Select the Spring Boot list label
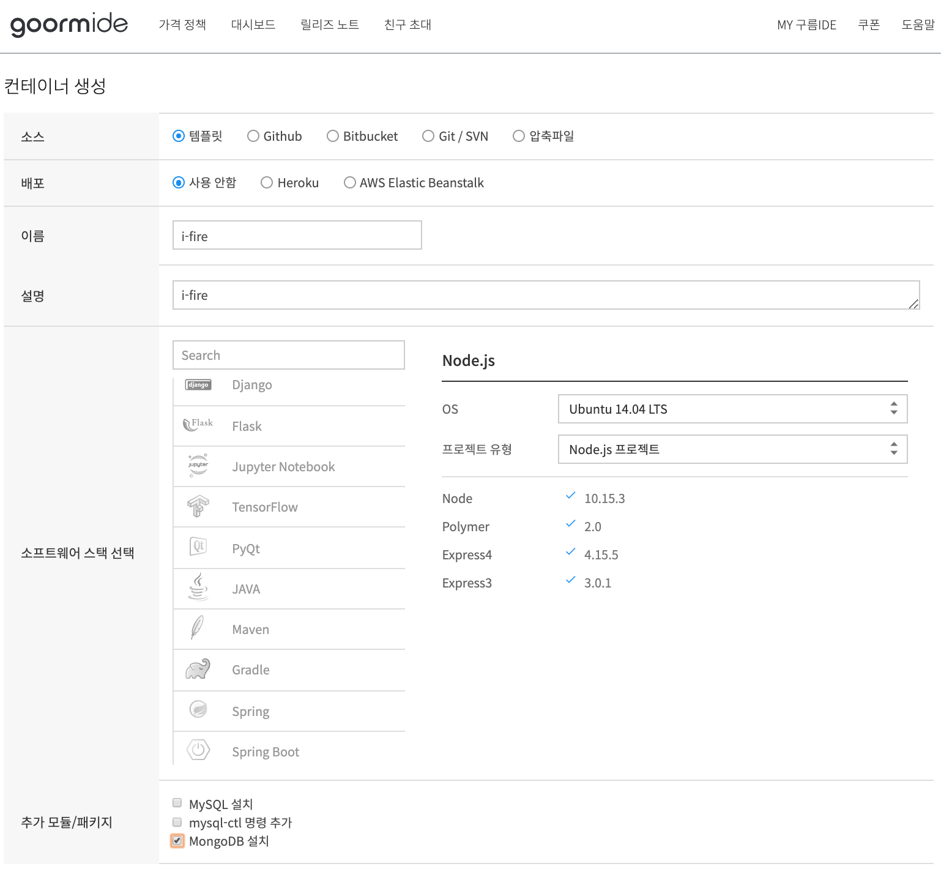This screenshot has width=941, height=869. 266,752
